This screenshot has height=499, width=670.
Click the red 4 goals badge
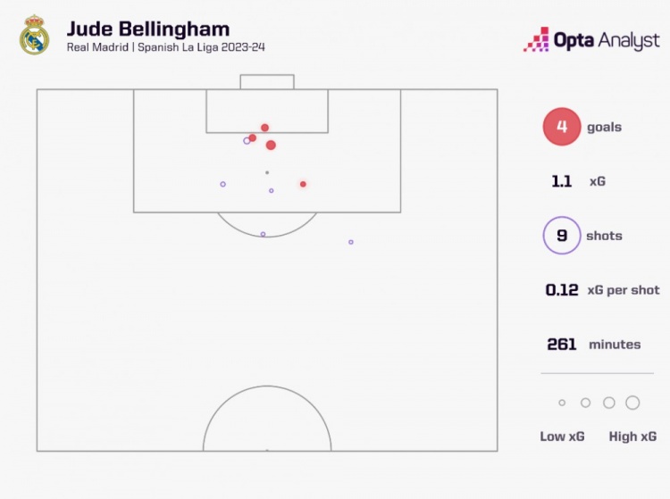pyautogui.click(x=562, y=127)
